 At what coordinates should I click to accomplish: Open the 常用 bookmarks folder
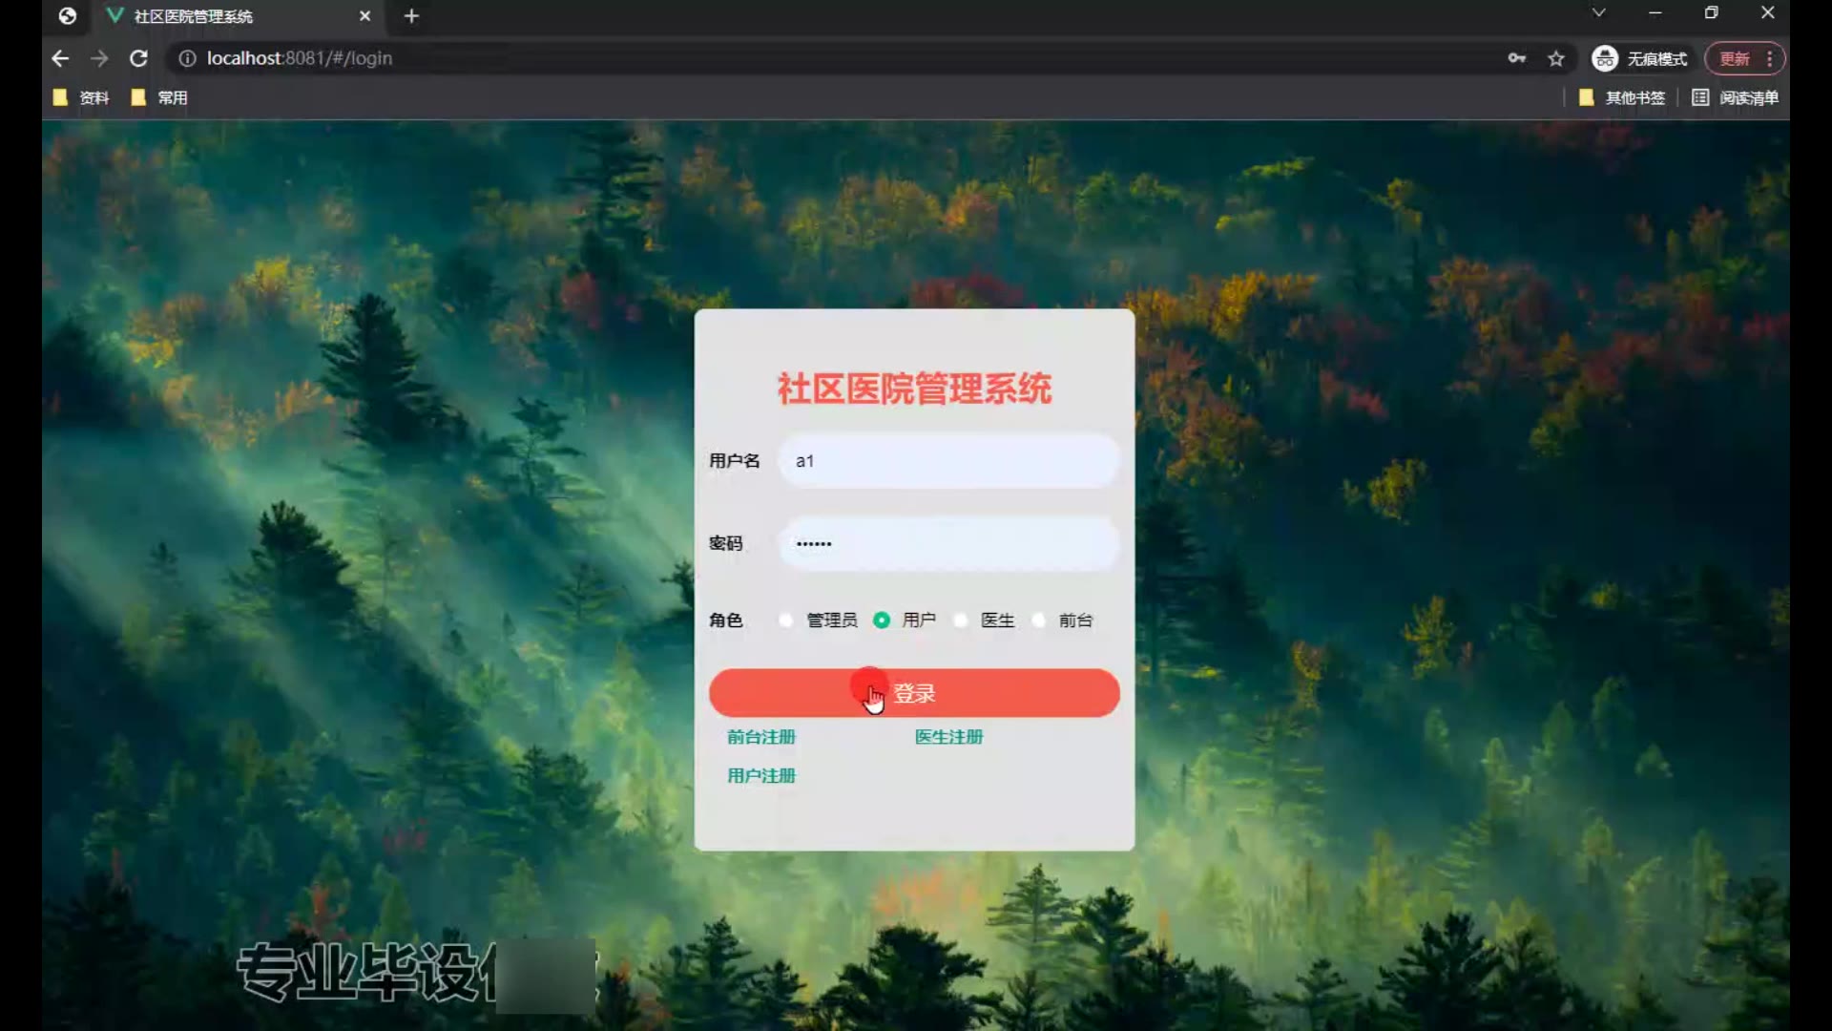tap(159, 97)
